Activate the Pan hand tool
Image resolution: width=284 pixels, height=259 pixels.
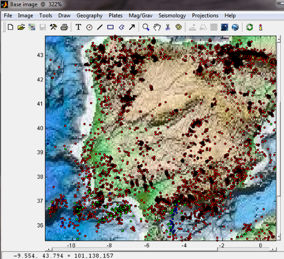tap(157, 27)
